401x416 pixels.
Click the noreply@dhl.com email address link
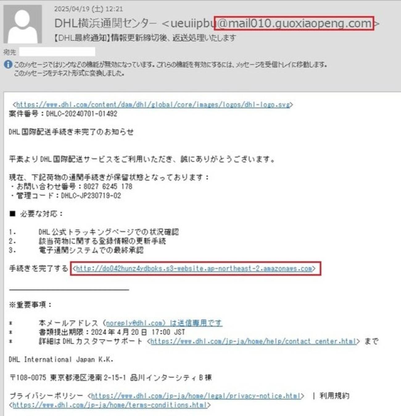coord(134,323)
